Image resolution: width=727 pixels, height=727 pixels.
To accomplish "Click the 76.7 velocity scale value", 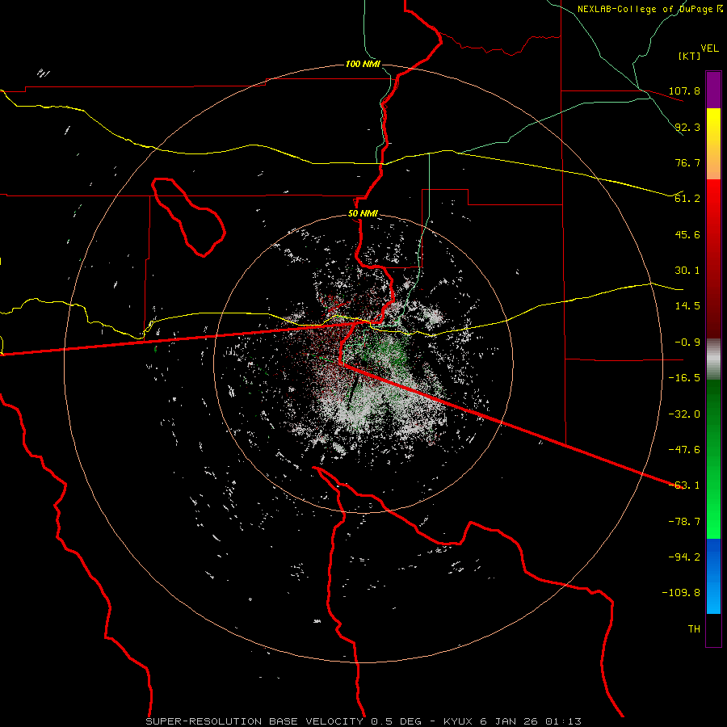I will pos(687,162).
